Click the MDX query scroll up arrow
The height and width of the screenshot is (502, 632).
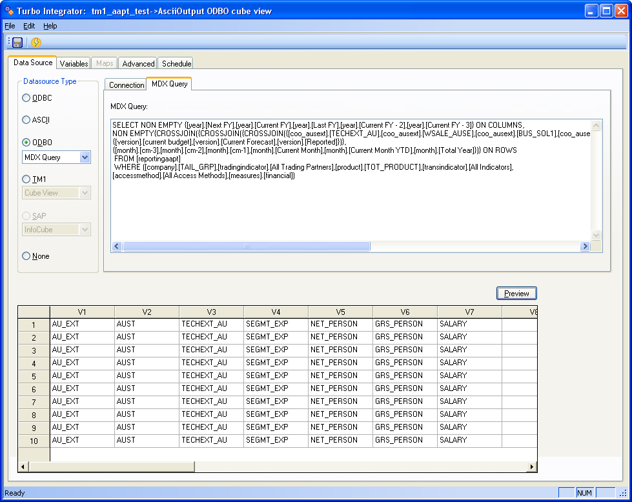click(x=596, y=125)
